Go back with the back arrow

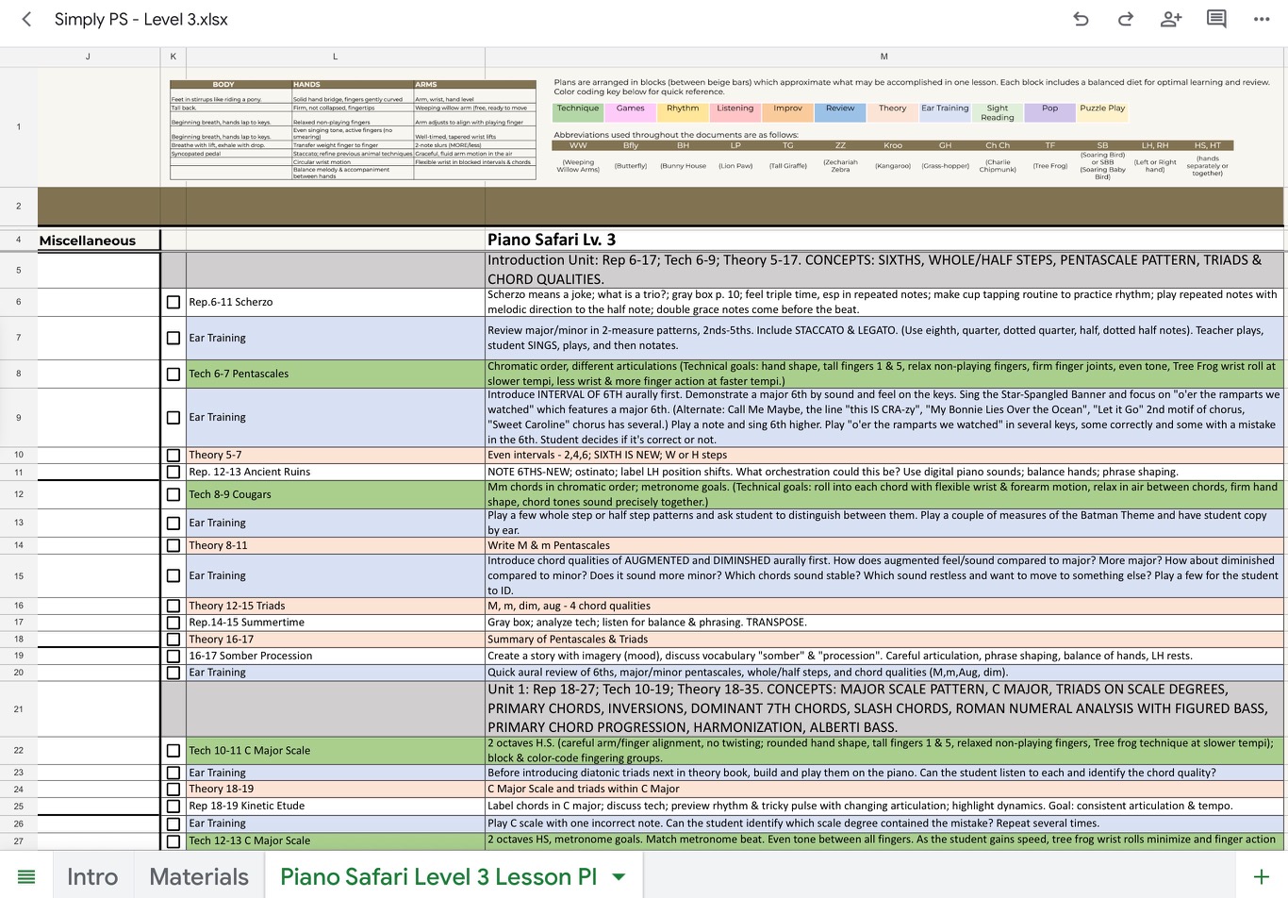pos(26,19)
